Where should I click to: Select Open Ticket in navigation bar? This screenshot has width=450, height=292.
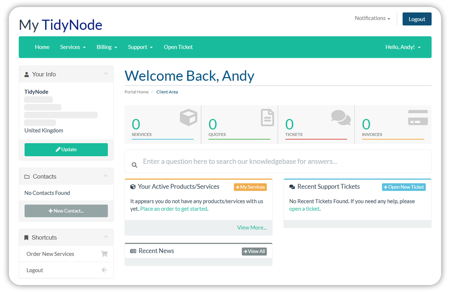(x=178, y=47)
